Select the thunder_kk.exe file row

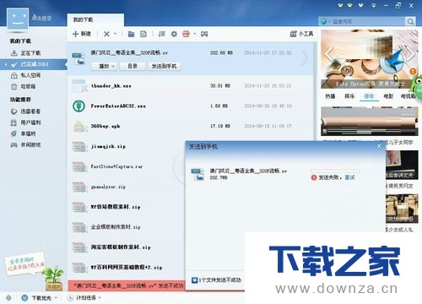point(191,85)
